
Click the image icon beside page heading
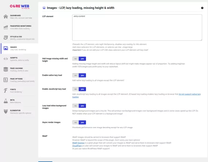44,8
